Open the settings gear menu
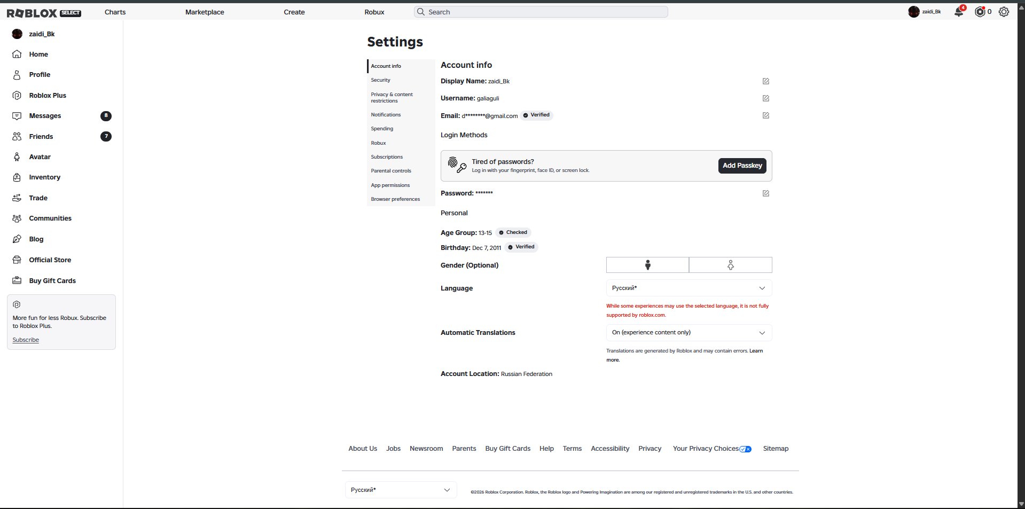Image resolution: width=1025 pixels, height=509 pixels. [1004, 12]
